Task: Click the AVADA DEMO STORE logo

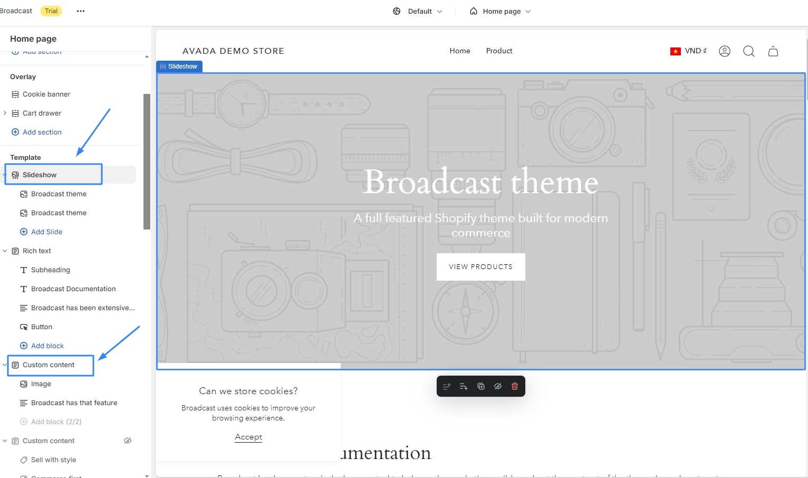Action: pyautogui.click(x=233, y=51)
